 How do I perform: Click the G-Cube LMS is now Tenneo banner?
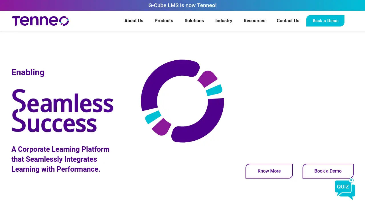(182, 5)
